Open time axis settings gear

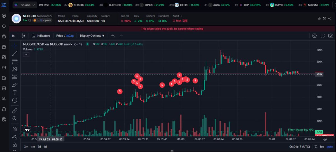pyautogui.click(x=325, y=139)
